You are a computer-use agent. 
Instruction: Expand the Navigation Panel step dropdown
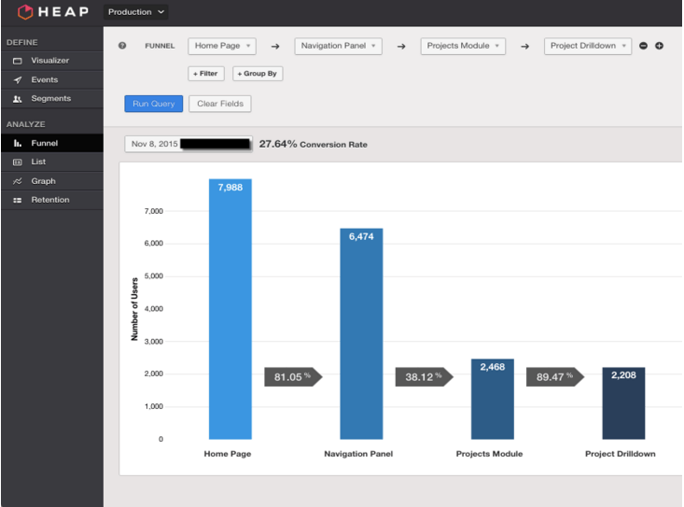tap(338, 46)
